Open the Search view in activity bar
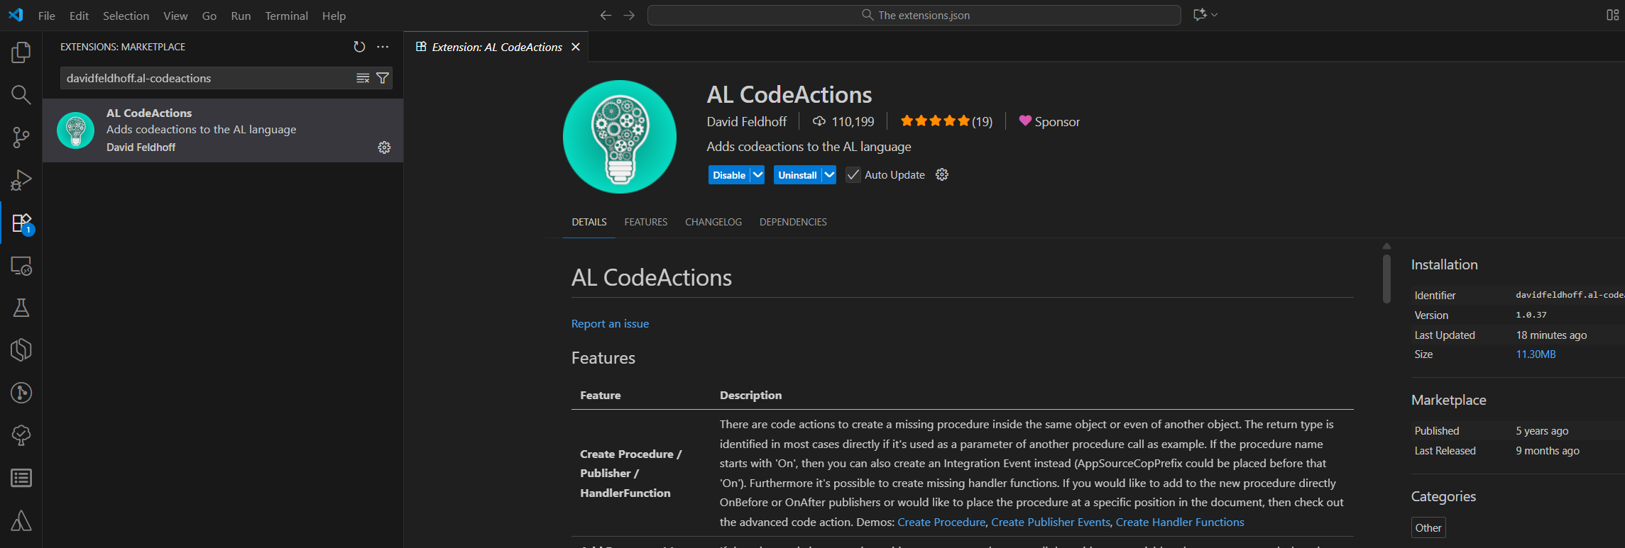Image resolution: width=1625 pixels, height=548 pixels. [x=21, y=95]
